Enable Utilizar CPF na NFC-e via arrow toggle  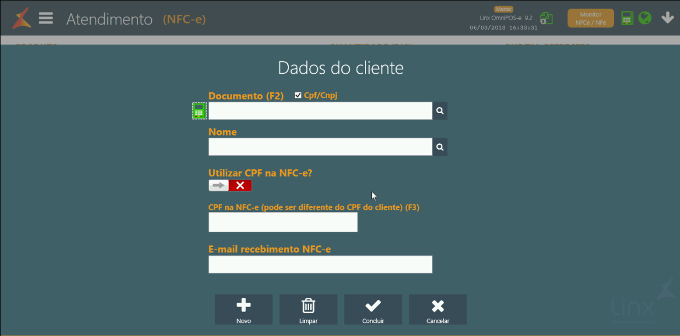(x=218, y=185)
